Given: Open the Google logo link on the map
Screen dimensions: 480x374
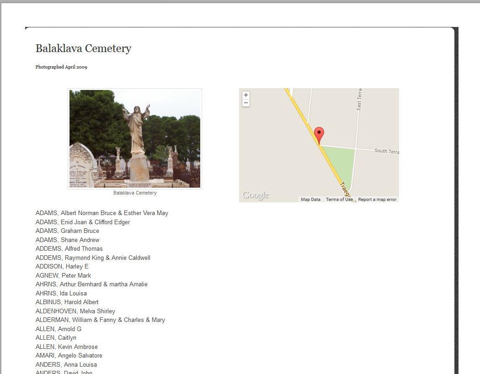Looking at the screenshot, I should click(255, 195).
